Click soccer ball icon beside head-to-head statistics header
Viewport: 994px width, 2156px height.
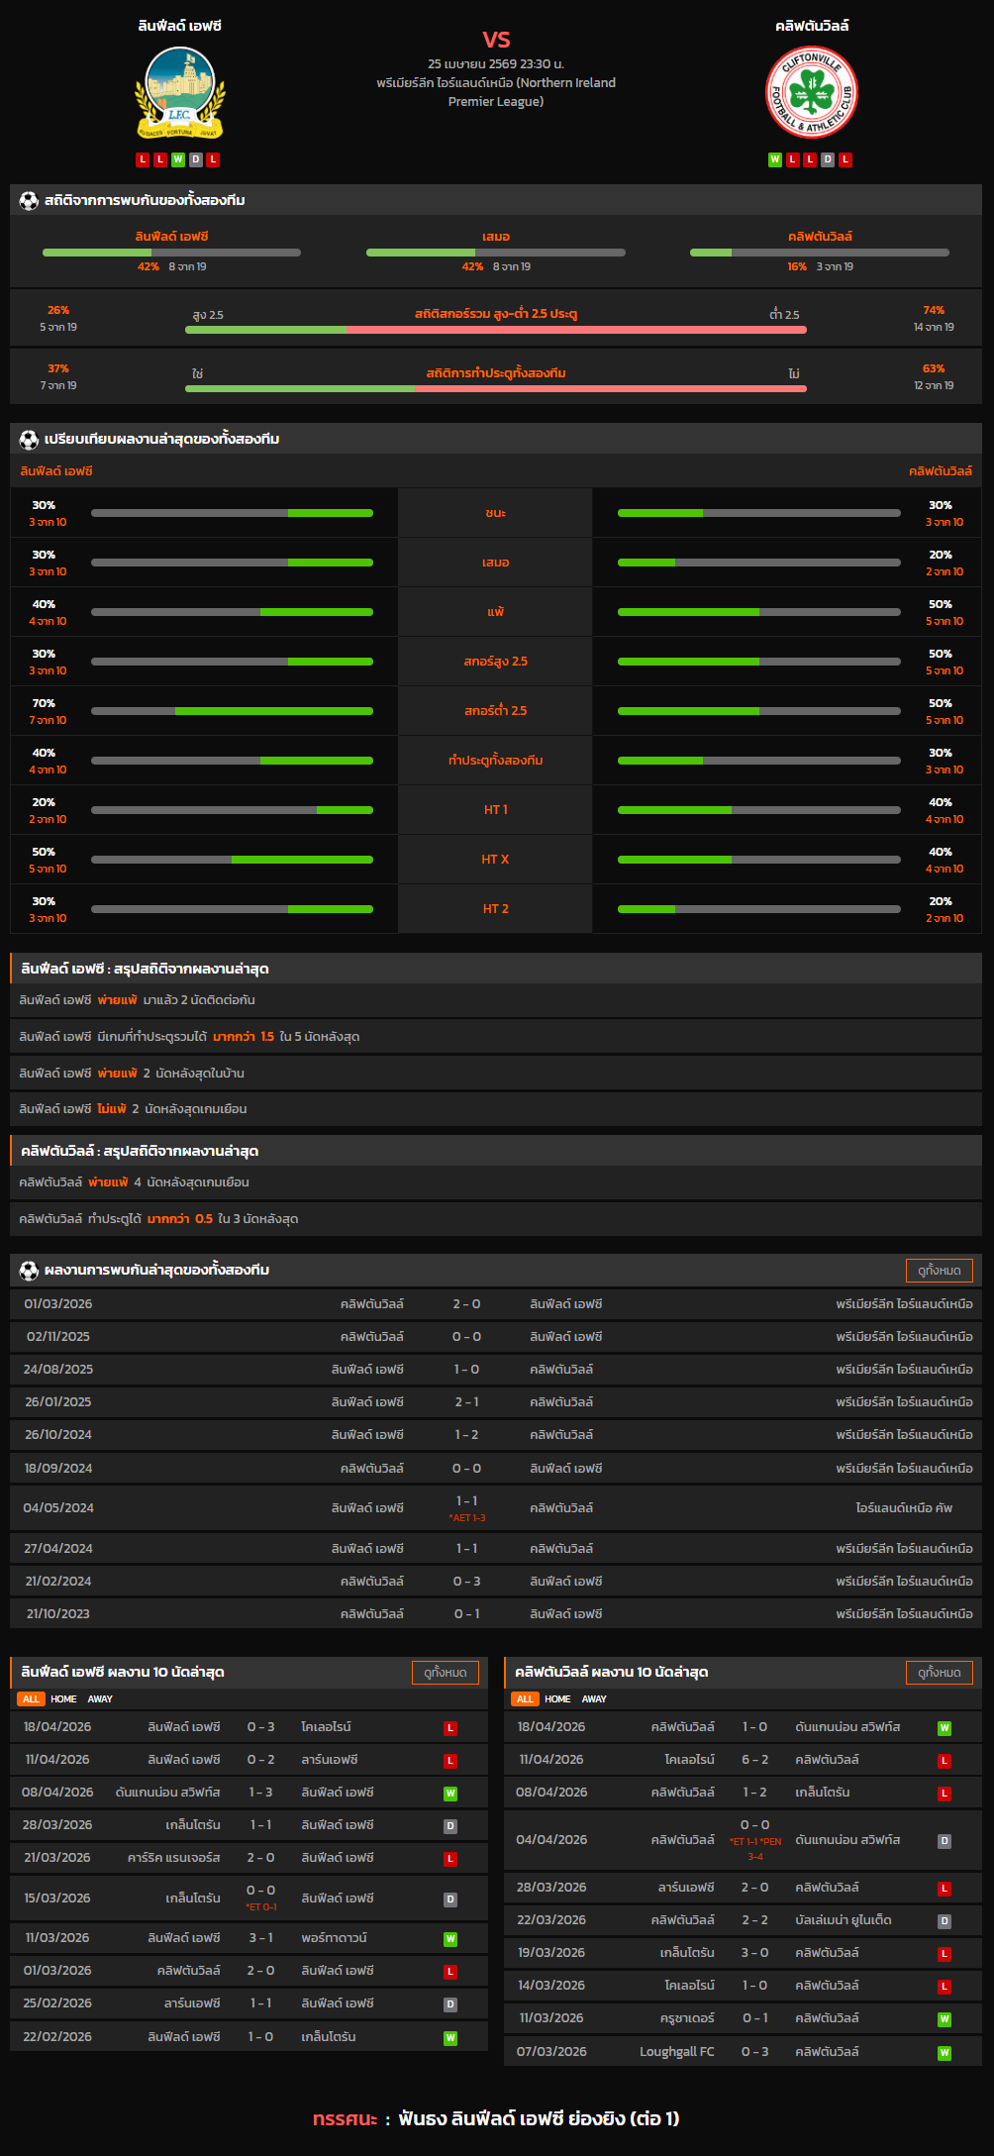pos(29,201)
